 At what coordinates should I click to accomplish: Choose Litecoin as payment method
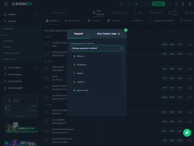click(x=81, y=82)
